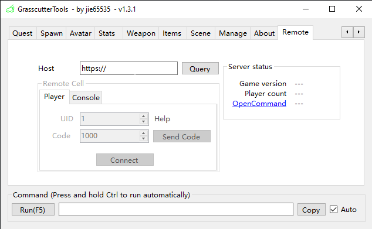This screenshot has width=372, height=229.
Task: Select the Player sub-tab
Action: [55, 97]
